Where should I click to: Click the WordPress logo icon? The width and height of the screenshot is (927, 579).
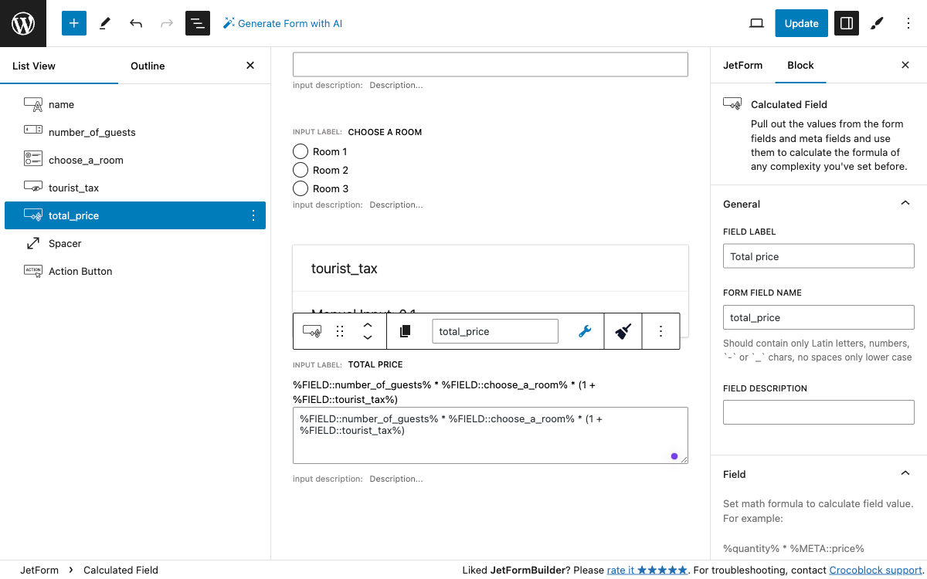click(23, 23)
